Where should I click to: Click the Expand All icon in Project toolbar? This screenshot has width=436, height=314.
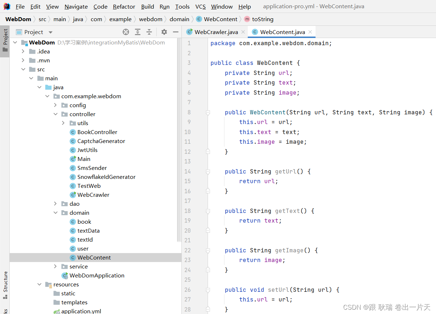tap(138, 32)
